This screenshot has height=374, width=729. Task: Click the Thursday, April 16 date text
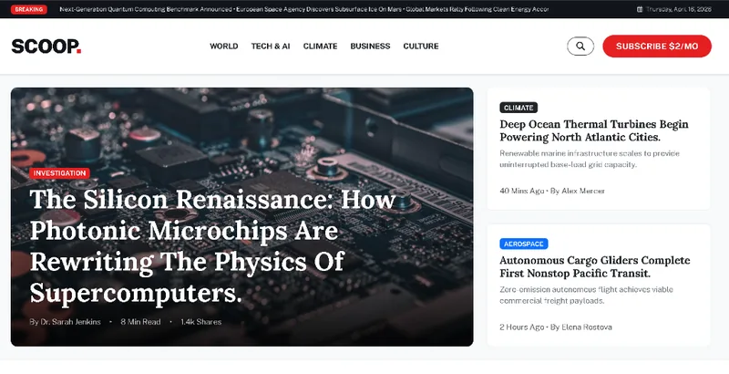[678, 9]
